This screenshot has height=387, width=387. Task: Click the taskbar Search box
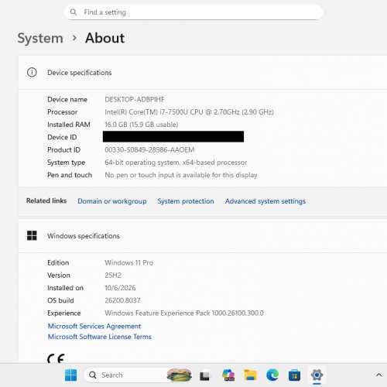pyautogui.click(x=139, y=375)
